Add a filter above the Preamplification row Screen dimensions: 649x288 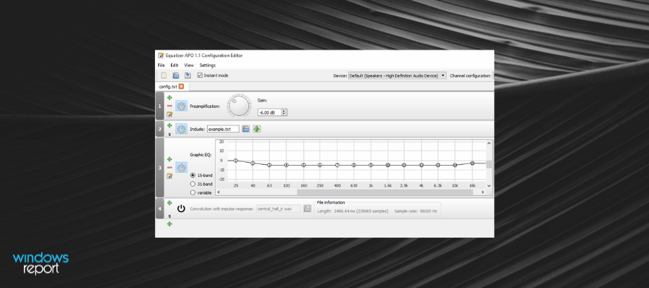click(169, 97)
